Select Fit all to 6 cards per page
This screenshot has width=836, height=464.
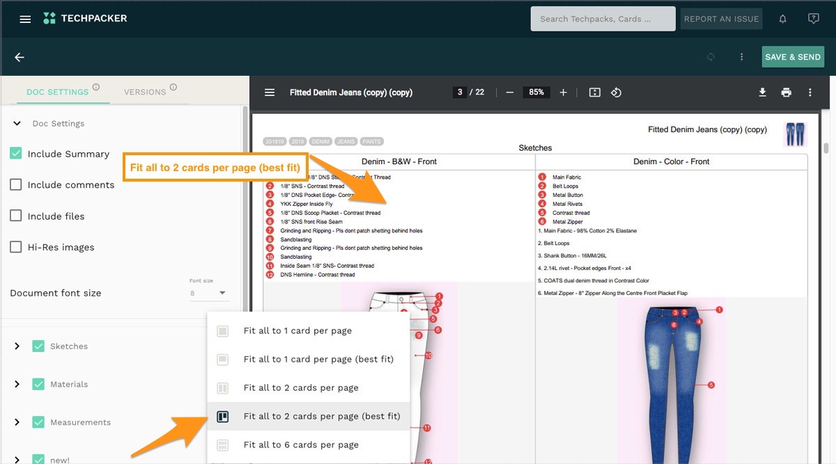click(309, 445)
